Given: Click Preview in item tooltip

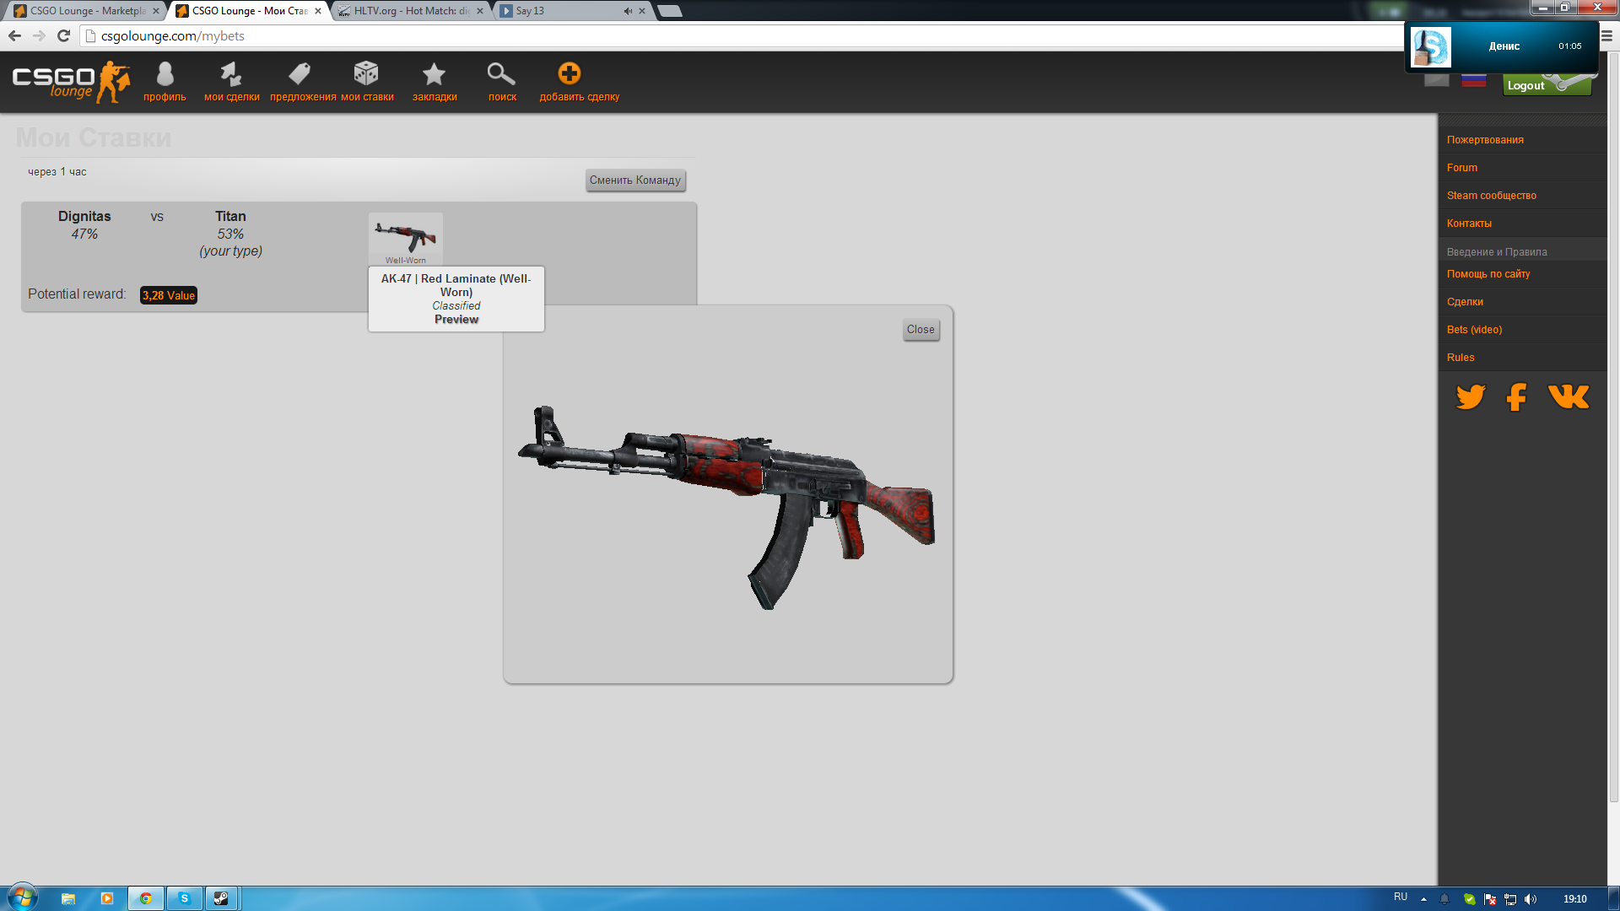Looking at the screenshot, I should (x=456, y=320).
